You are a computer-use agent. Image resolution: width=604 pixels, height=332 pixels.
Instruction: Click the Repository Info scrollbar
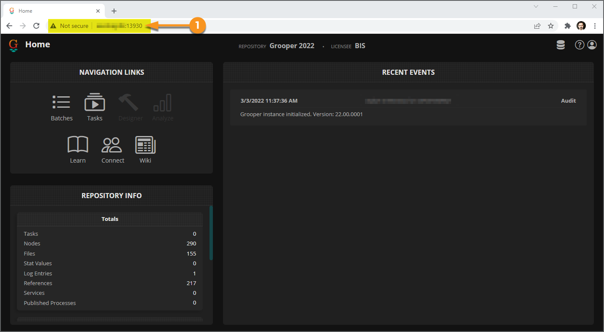211,233
